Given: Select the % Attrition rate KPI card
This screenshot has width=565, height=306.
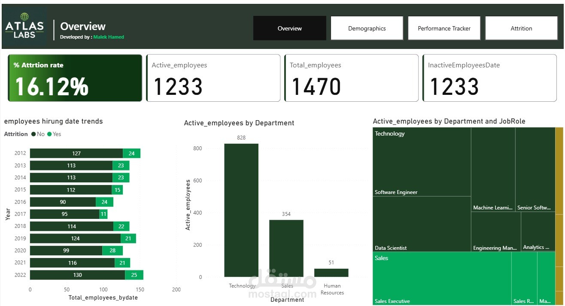Looking at the screenshot, I should (x=75, y=78).
